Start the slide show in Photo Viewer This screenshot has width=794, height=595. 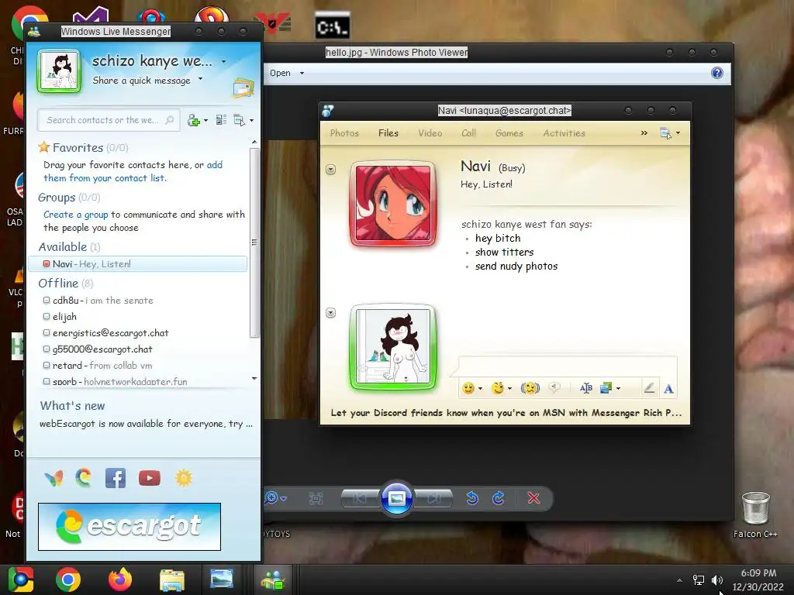[x=396, y=498]
